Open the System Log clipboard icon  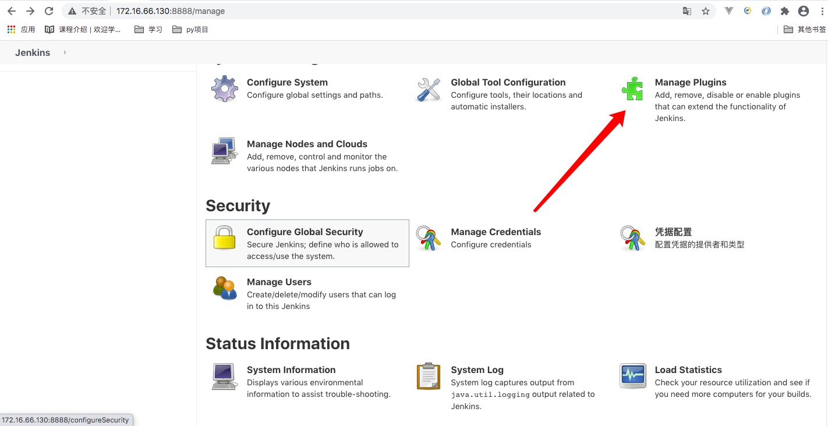pos(429,377)
